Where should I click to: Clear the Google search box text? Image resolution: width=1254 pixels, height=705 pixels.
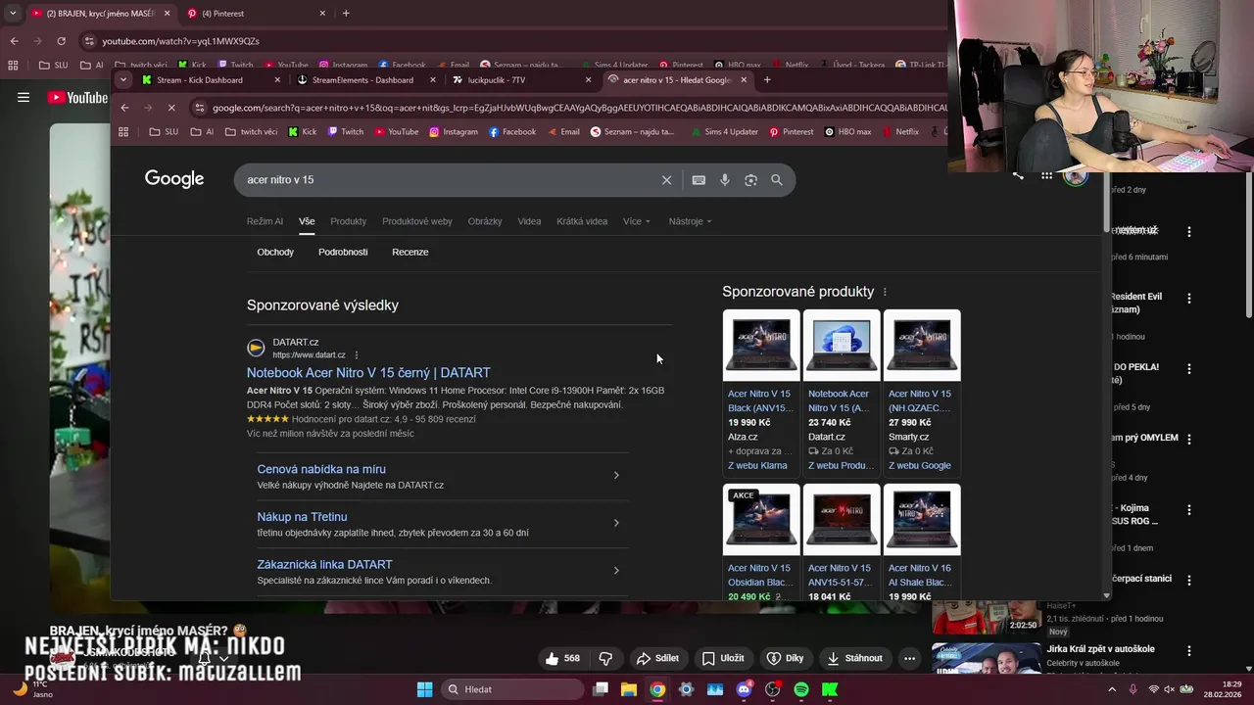coord(666,180)
